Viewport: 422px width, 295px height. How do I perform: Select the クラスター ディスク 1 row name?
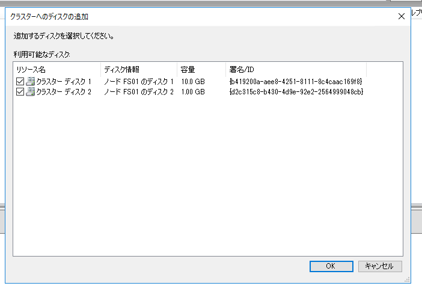(x=64, y=82)
